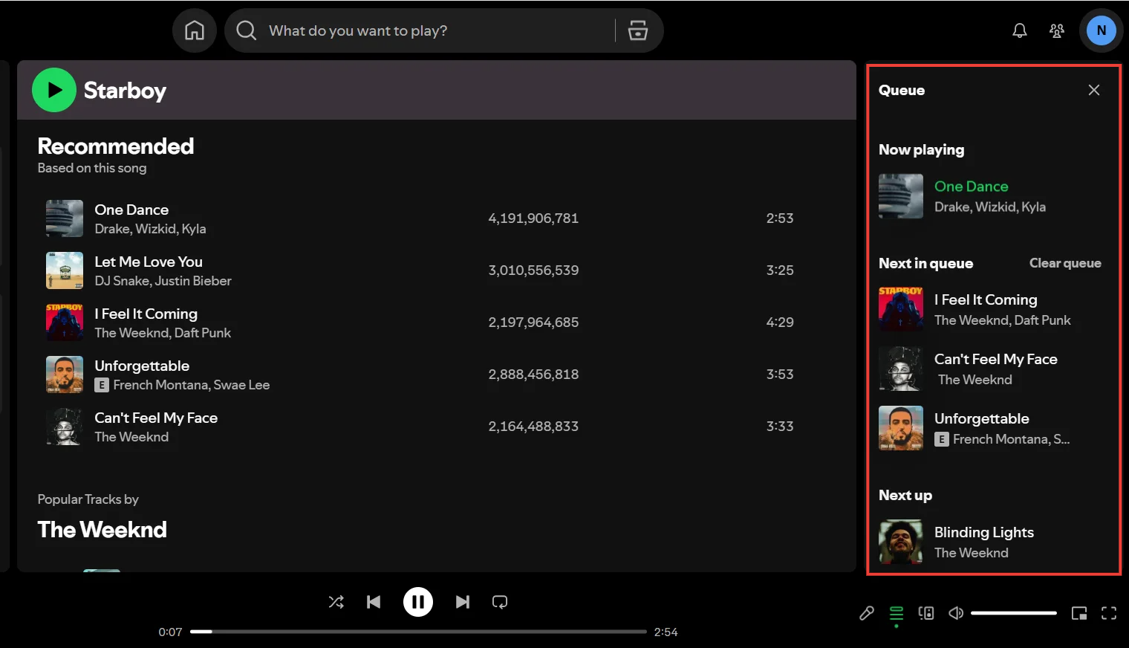Click the search field

point(431,30)
